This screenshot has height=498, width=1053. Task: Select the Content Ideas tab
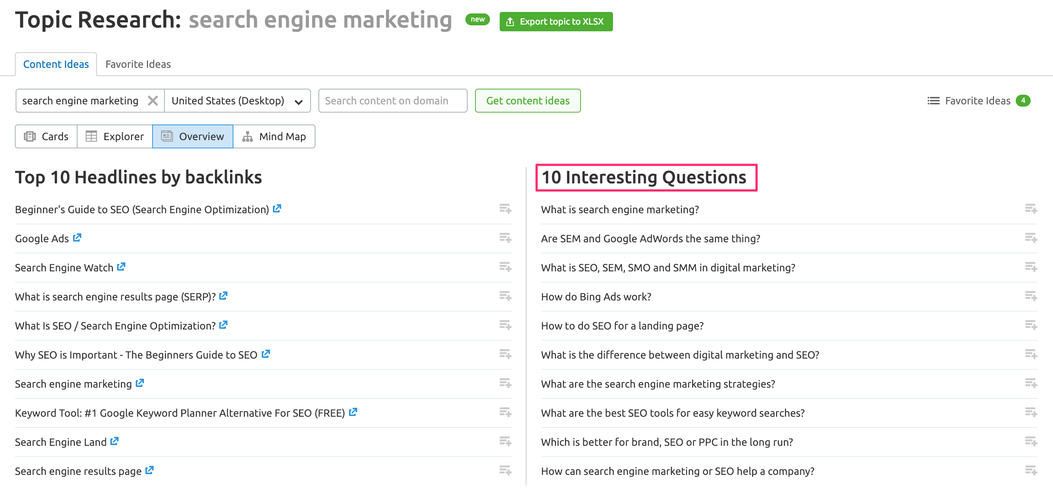click(x=56, y=64)
